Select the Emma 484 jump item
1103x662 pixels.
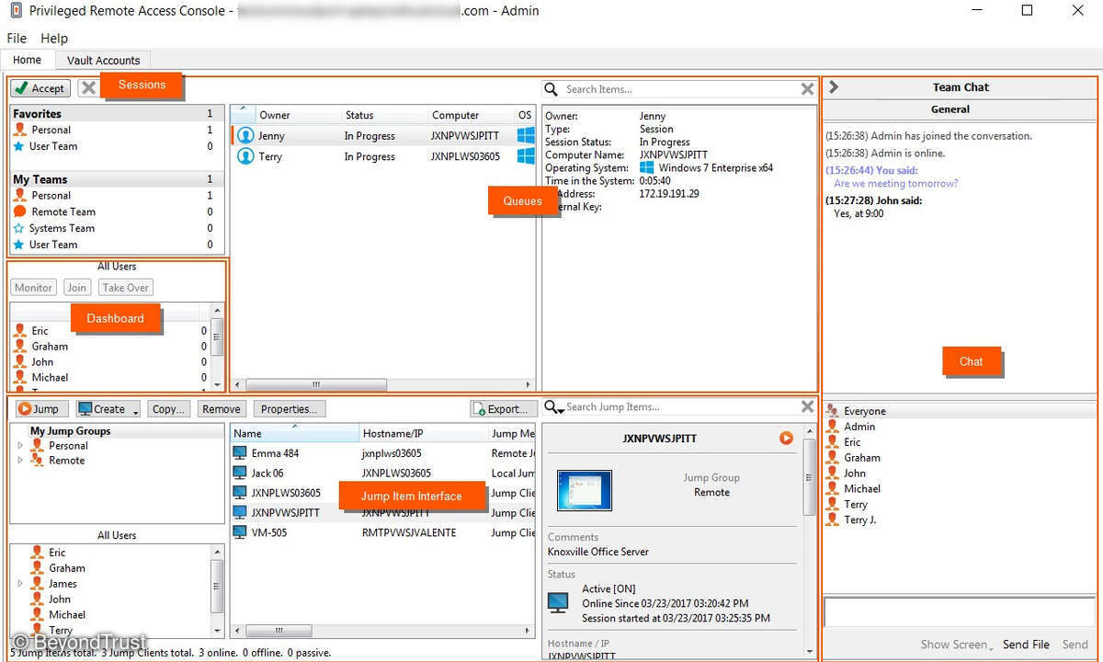(382, 453)
